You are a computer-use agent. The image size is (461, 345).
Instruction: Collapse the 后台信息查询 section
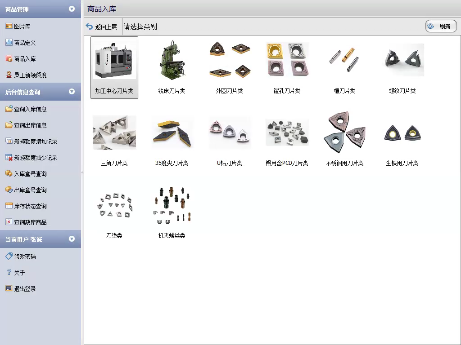[72, 92]
